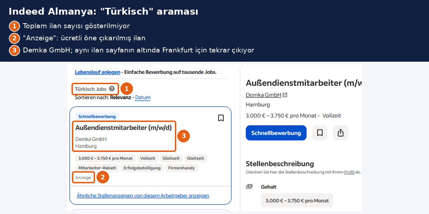Click salary tag 3.000 € – 3.750 € in card
The width and height of the screenshot is (429, 214).
coord(105,158)
